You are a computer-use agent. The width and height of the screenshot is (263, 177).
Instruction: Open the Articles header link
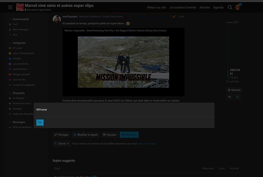click(204, 7)
